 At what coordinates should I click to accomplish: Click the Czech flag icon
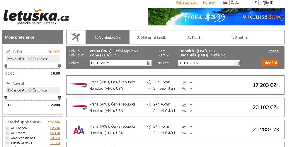click(225, 2)
